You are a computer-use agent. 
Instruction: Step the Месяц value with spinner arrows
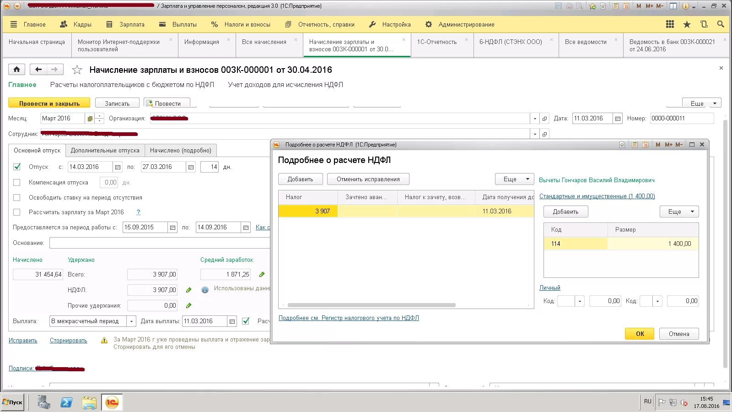pos(99,119)
